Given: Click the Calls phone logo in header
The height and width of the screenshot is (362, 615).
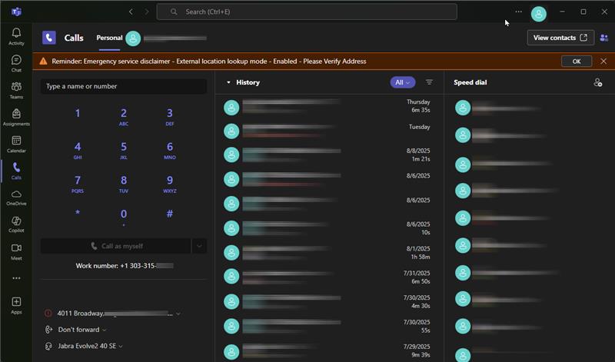Looking at the screenshot, I should (x=49, y=38).
